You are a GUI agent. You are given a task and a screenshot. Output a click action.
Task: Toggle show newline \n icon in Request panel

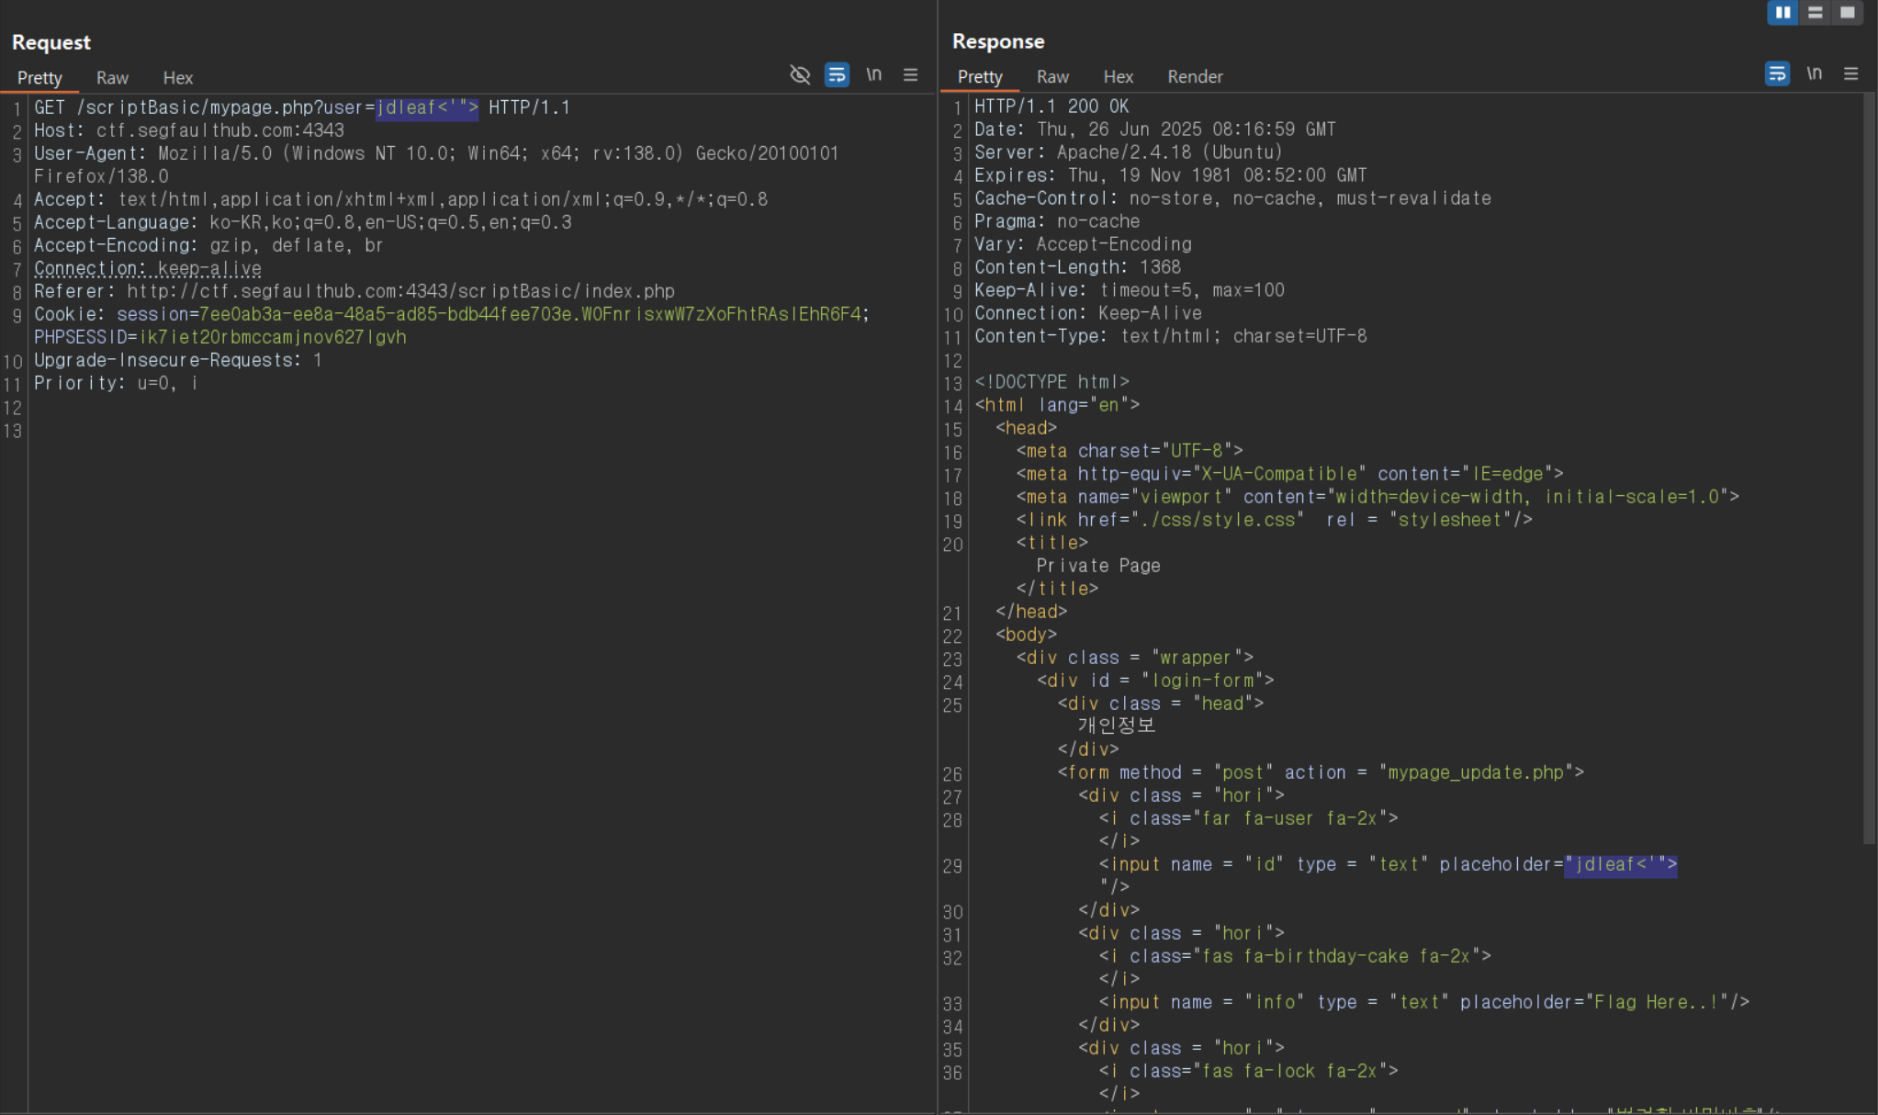pos(873,74)
